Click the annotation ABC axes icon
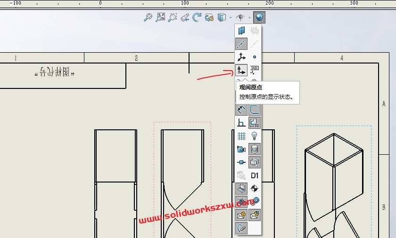This screenshot has height=238, width=396. coord(255,70)
